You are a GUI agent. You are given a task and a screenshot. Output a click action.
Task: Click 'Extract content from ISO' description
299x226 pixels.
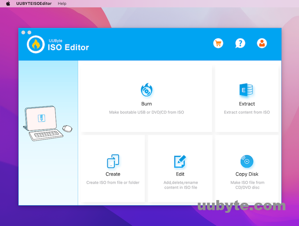coord(247,112)
